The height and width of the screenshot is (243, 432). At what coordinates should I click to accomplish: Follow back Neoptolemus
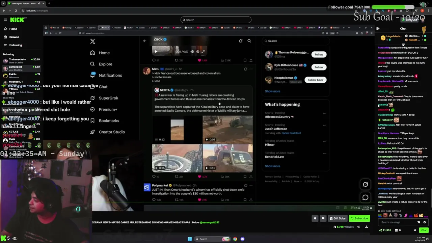point(315,80)
